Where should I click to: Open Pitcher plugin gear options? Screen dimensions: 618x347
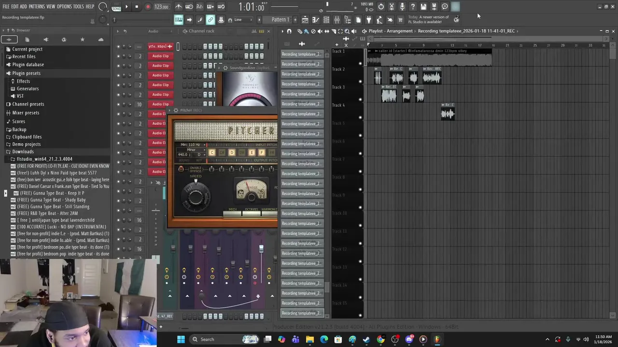(176, 110)
